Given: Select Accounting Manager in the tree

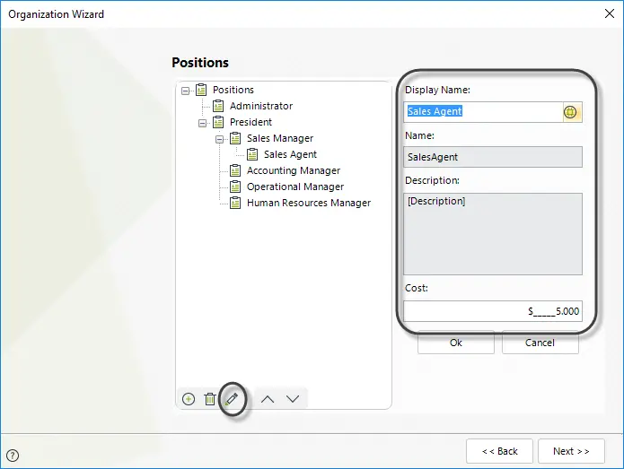Looking at the screenshot, I should point(294,170).
